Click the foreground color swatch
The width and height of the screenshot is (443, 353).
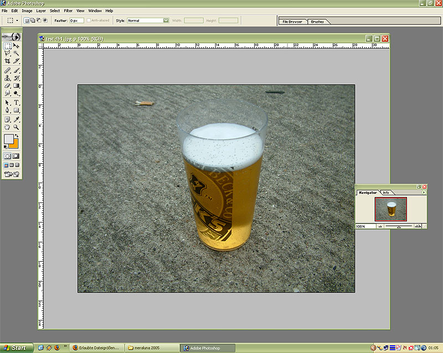(8, 139)
